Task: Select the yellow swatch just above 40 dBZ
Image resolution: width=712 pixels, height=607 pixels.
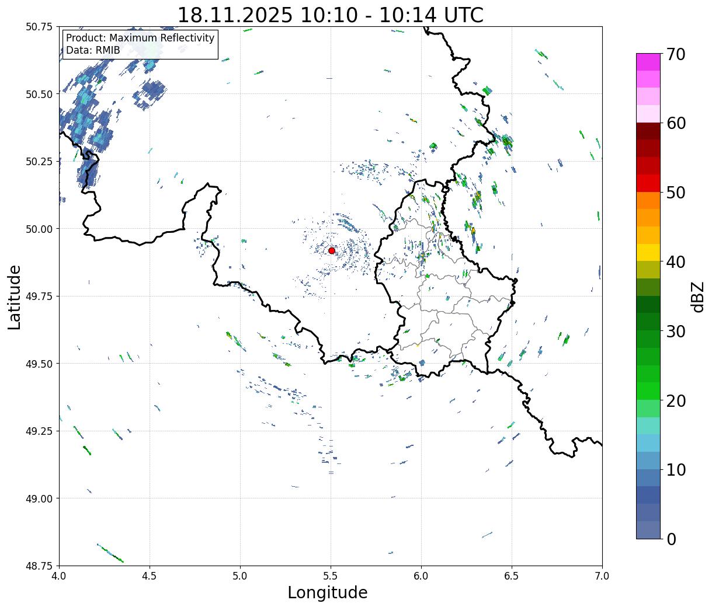Action: (x=648, y=252)
